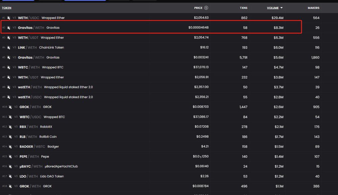
Task: Click the Uniswap icon in row #3 WETH/USDT
Action: (9, 38)
